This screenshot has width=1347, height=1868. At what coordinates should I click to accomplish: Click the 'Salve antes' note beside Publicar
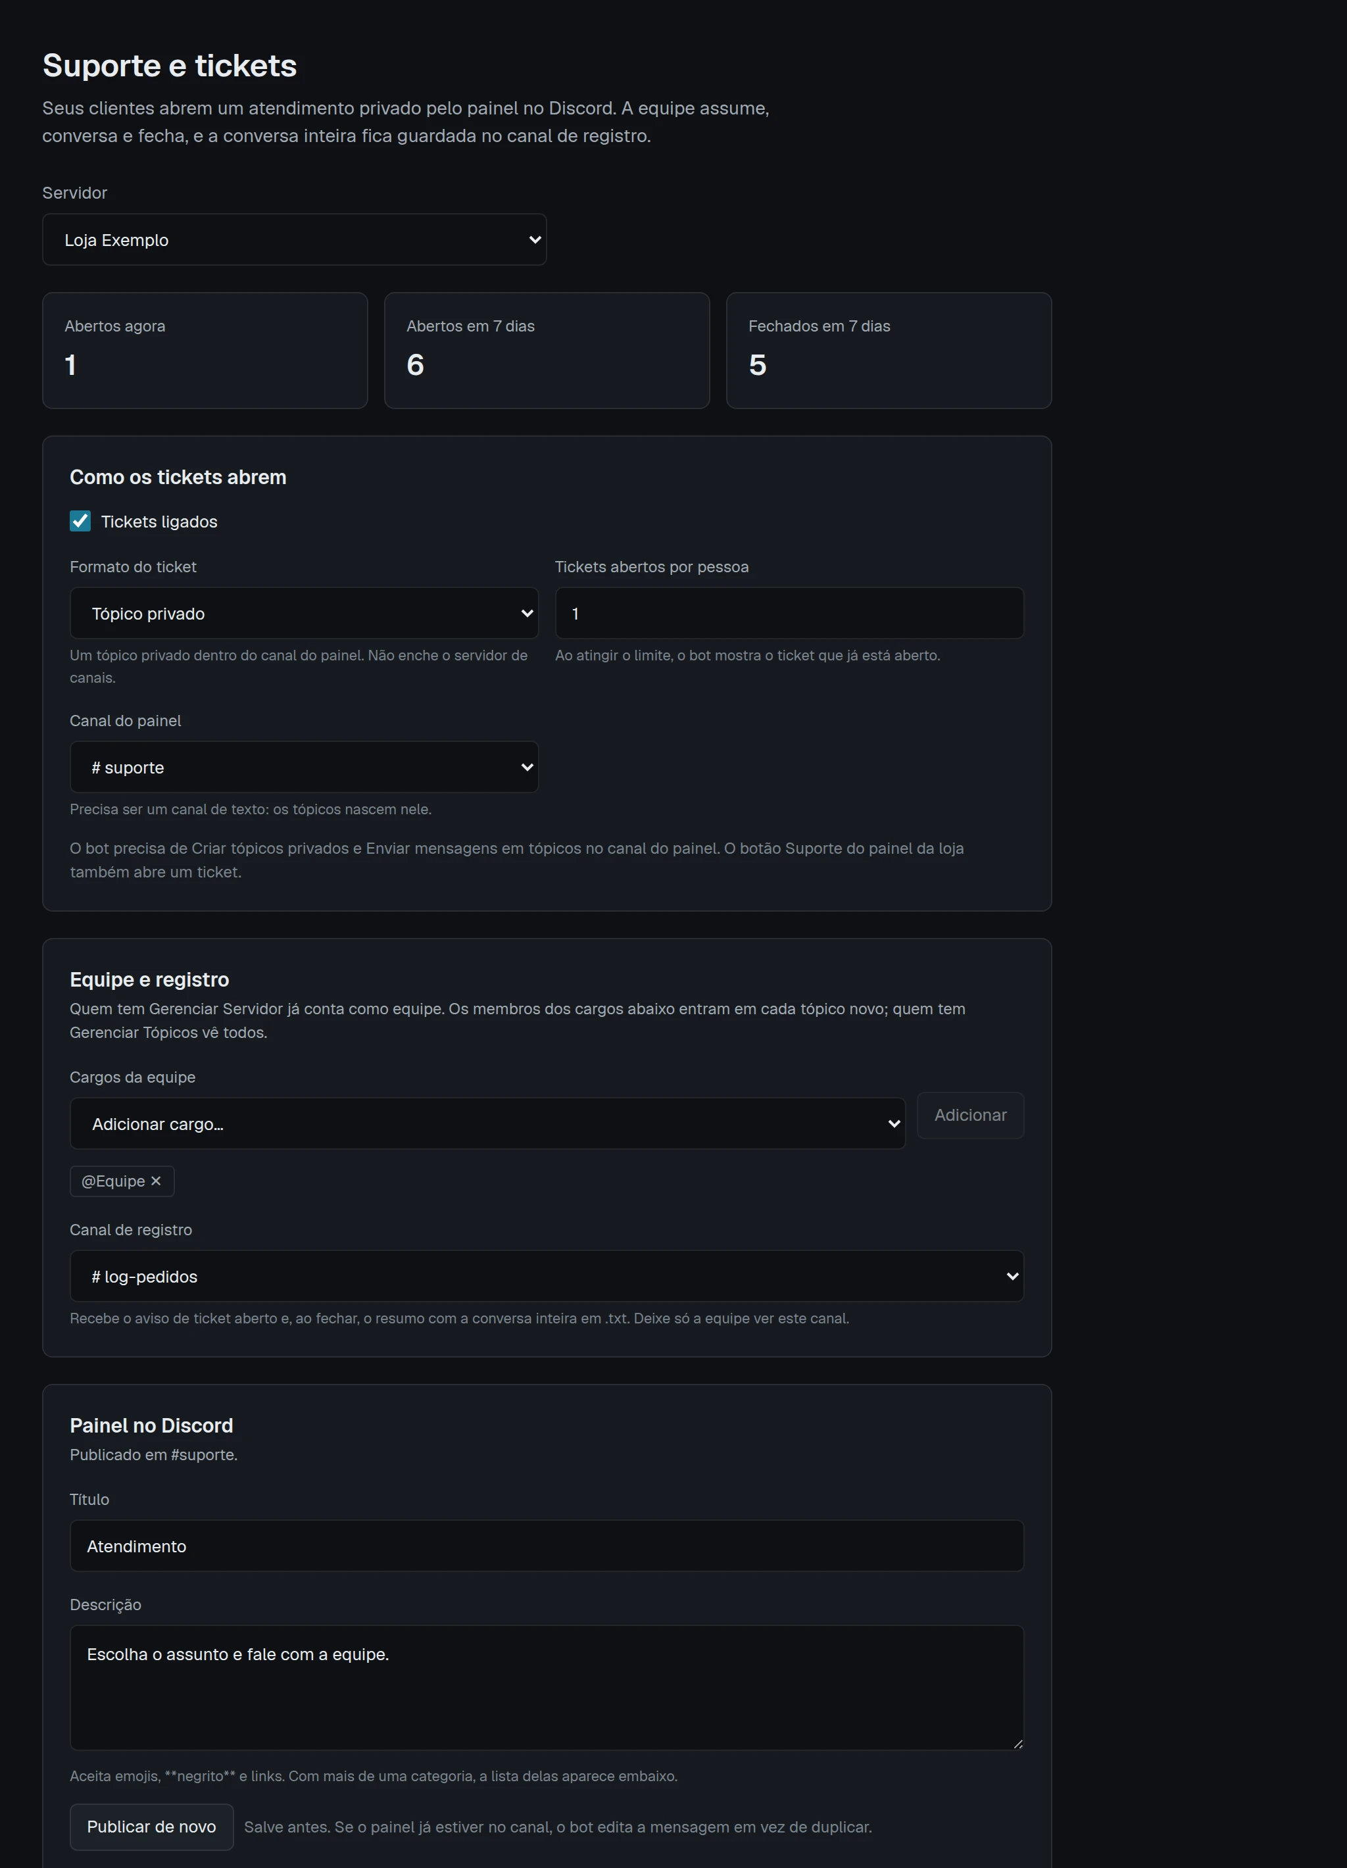pyautogui.click(x=558, y=1827)
